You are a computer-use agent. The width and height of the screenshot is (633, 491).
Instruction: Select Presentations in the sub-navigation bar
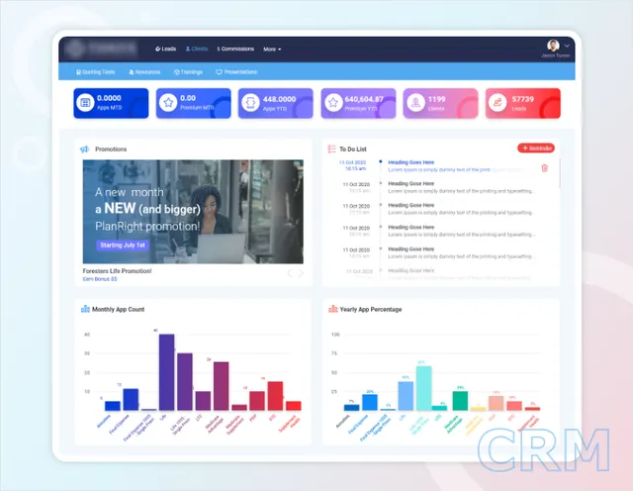(x=236, y=72)
